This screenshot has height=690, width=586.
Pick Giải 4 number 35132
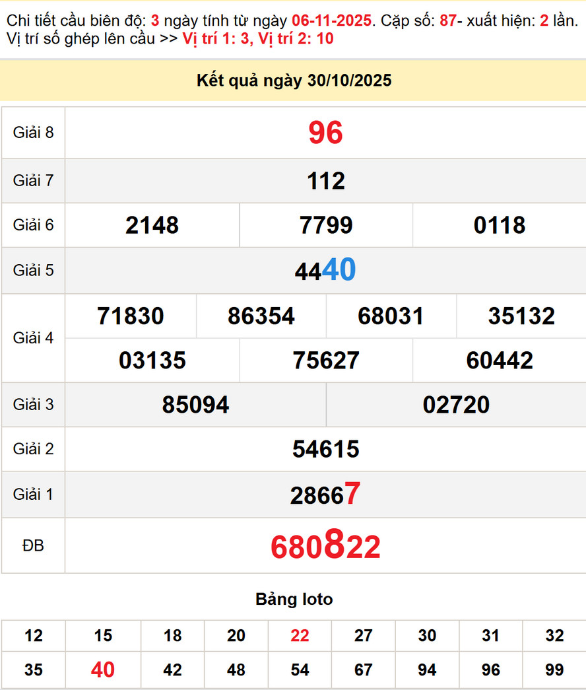click(521, 316)
